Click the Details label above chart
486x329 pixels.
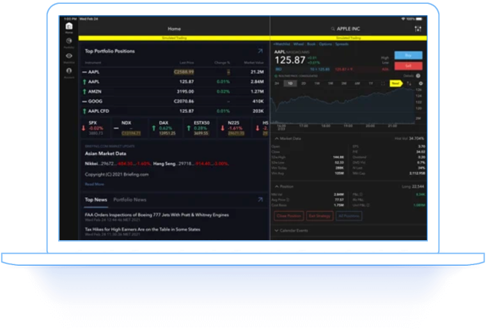[409, 76]
